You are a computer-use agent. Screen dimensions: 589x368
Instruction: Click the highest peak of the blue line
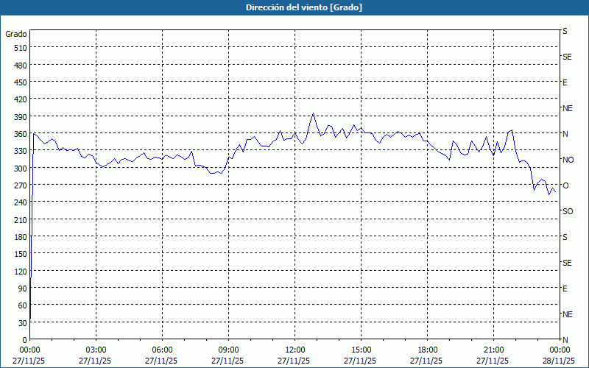[313, 113]
